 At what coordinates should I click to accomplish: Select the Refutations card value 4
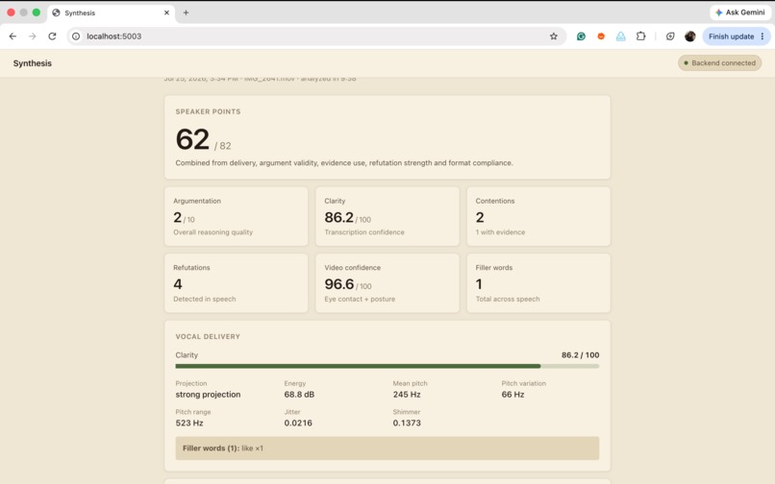point(178,284)
